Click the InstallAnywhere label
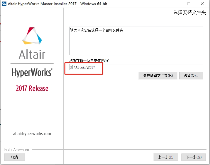The width and height of the screenshot is (210, 165). [16, 150]
